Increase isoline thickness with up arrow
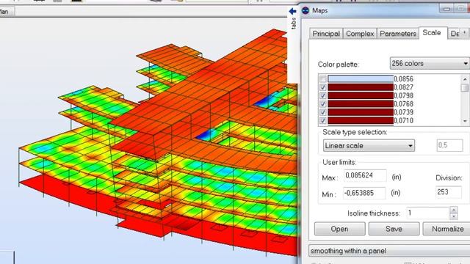The image size is (470, 264). tap(454, 210)
